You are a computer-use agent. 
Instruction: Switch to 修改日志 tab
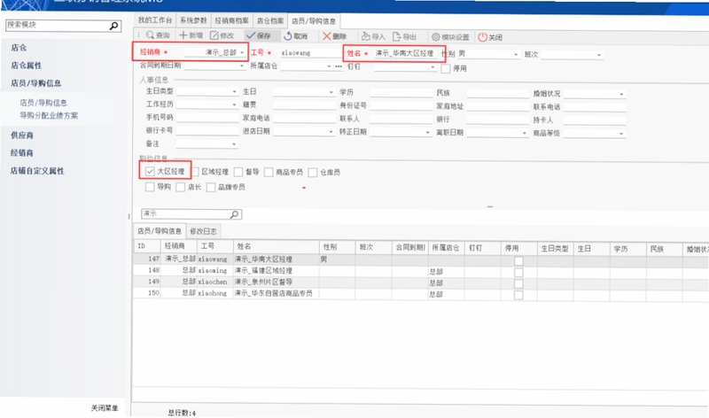pyautogui.click(x=203, y=231)
